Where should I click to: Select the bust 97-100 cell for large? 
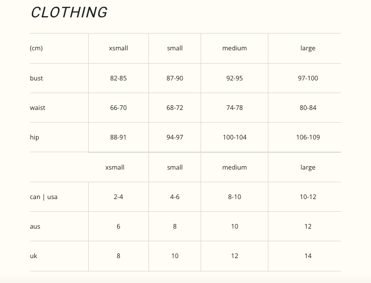[x=308, y=78]
